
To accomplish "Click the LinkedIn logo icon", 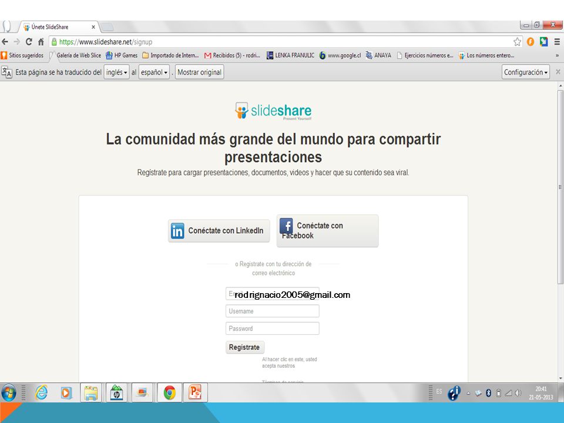I will coord(177,231).
